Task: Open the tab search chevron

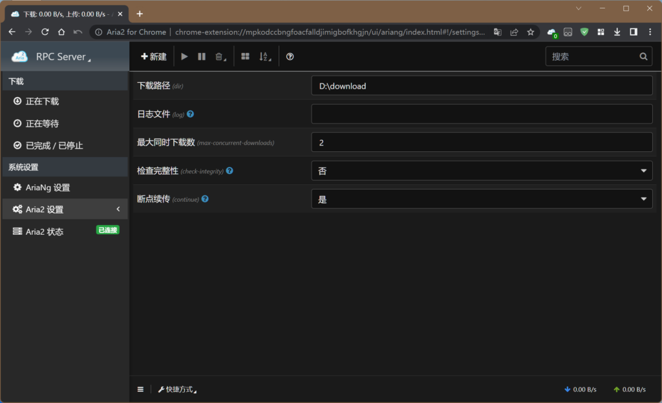Action: pyautogui.click(x=579, y=8)
